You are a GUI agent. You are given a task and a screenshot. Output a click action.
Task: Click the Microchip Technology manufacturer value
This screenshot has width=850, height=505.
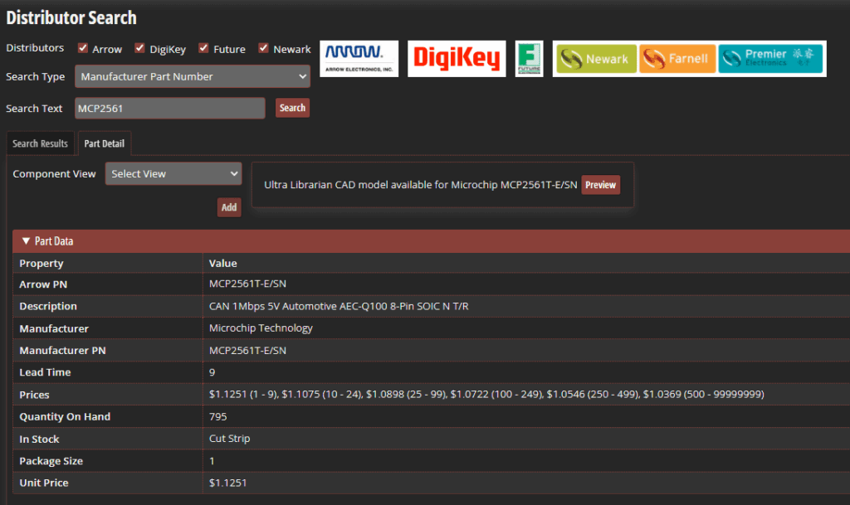tap(261, 328)
